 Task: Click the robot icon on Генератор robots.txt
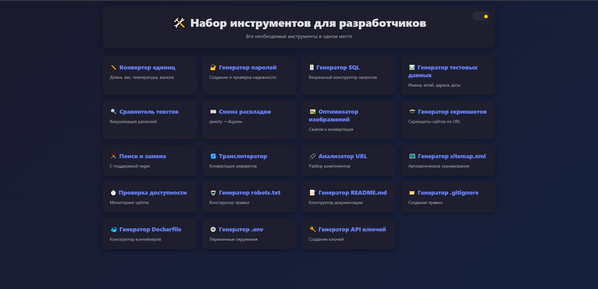(x=213, y=192)
